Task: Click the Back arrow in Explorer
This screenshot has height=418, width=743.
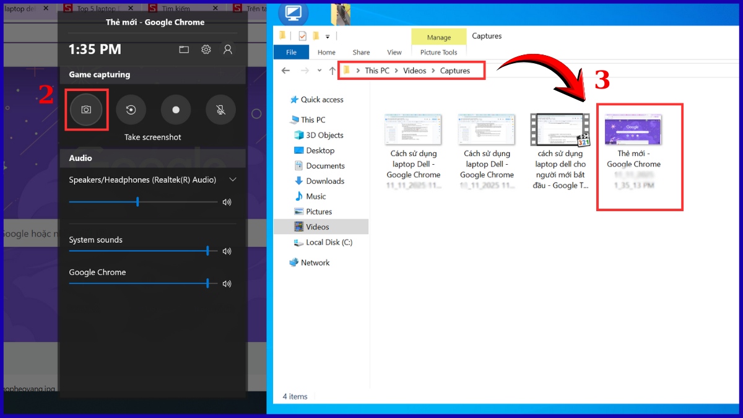Action: (x=285, y=71)
